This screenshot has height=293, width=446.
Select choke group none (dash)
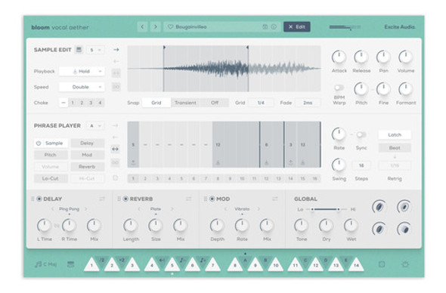tap(63, 103)
